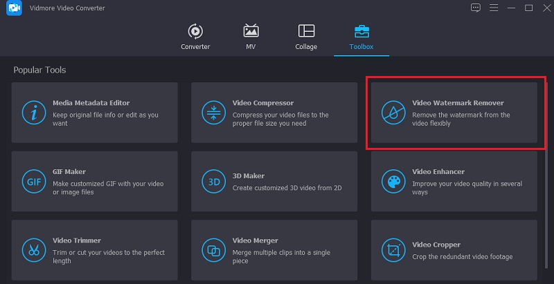Click the Media Metadata Editor info icon
554x284 pixels.
point(32,113)
